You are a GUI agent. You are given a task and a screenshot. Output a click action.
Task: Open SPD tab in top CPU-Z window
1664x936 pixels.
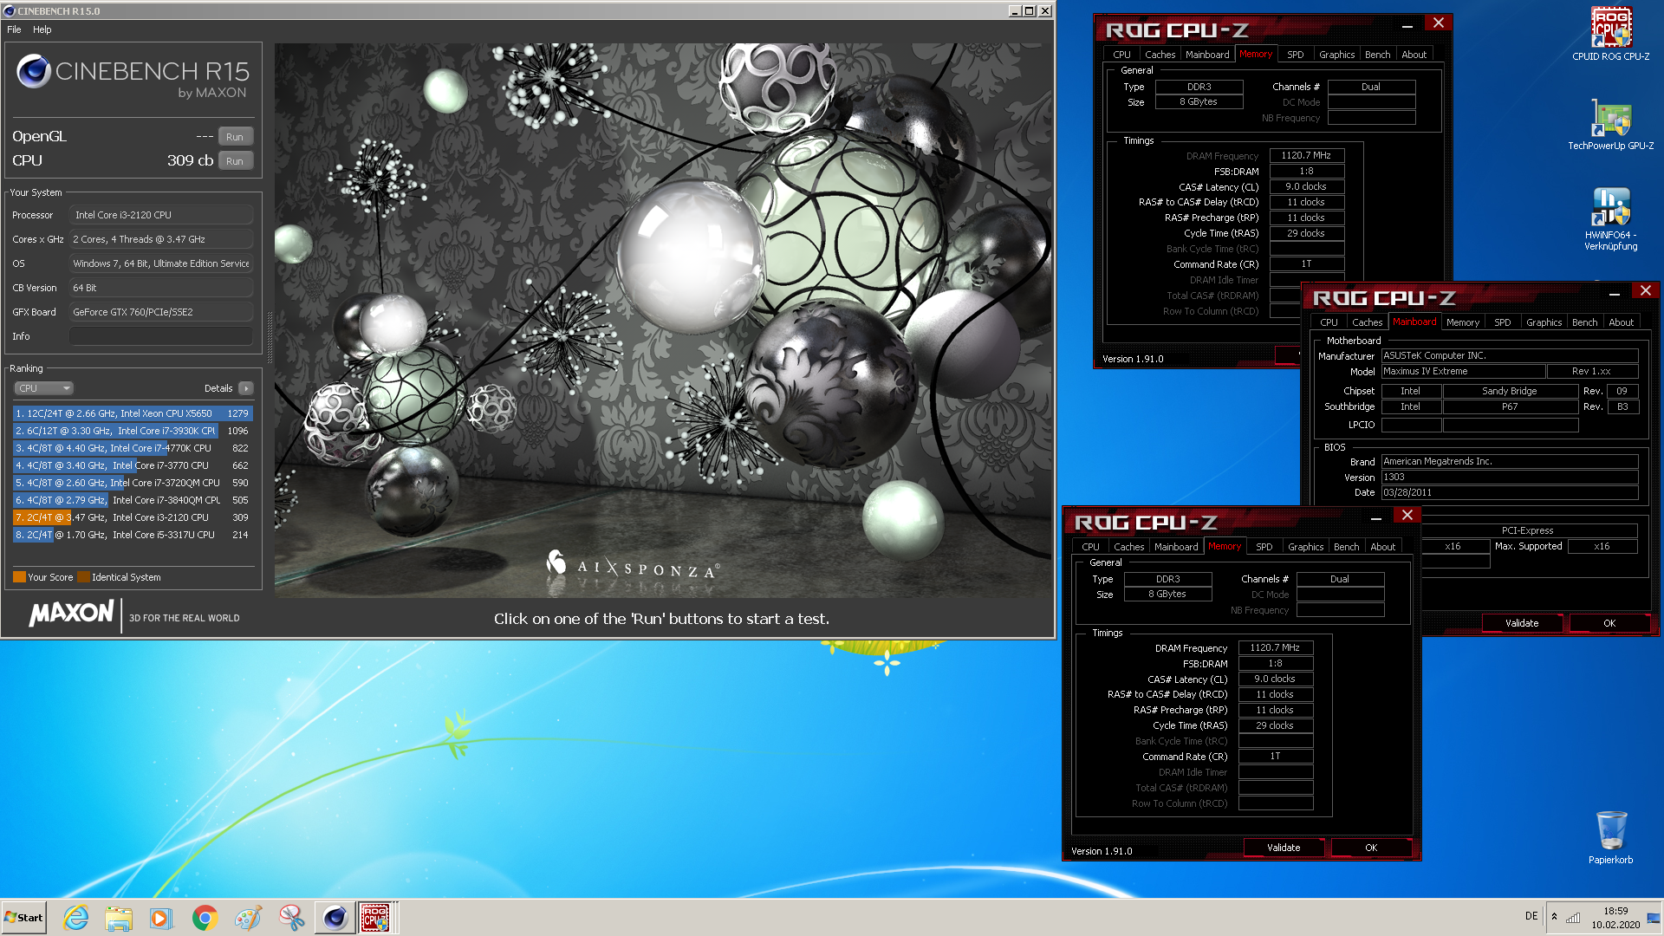[1295, 55]
